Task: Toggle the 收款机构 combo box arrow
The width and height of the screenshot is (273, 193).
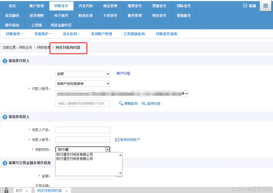Action: pyautogui.click(x=107, y=149)
